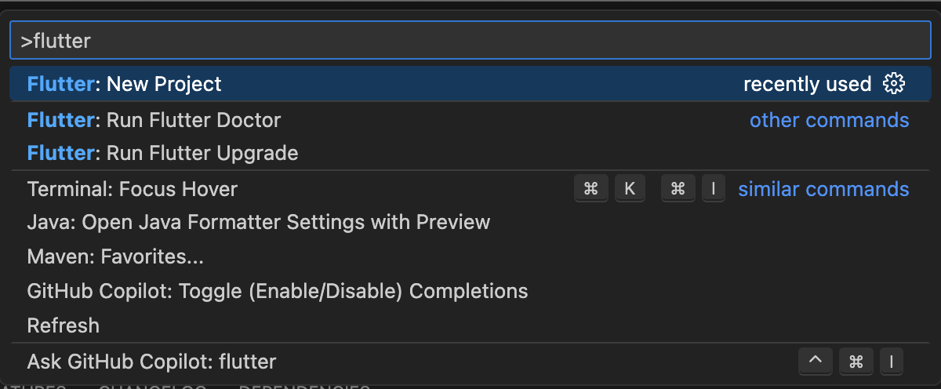Choose Ask GitHub Copilot: flutter
The width and height of the screenshot is (941, 389).
tap(151, 362)
